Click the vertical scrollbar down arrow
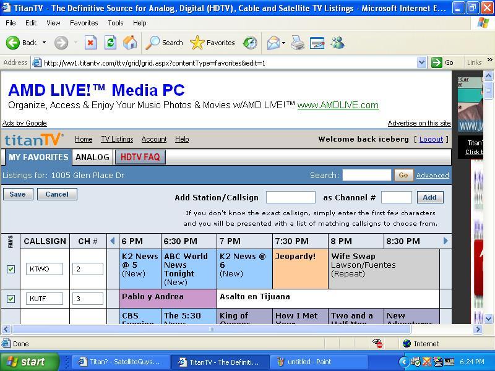This screenshot has height=371, width=495. pos(488,318)
